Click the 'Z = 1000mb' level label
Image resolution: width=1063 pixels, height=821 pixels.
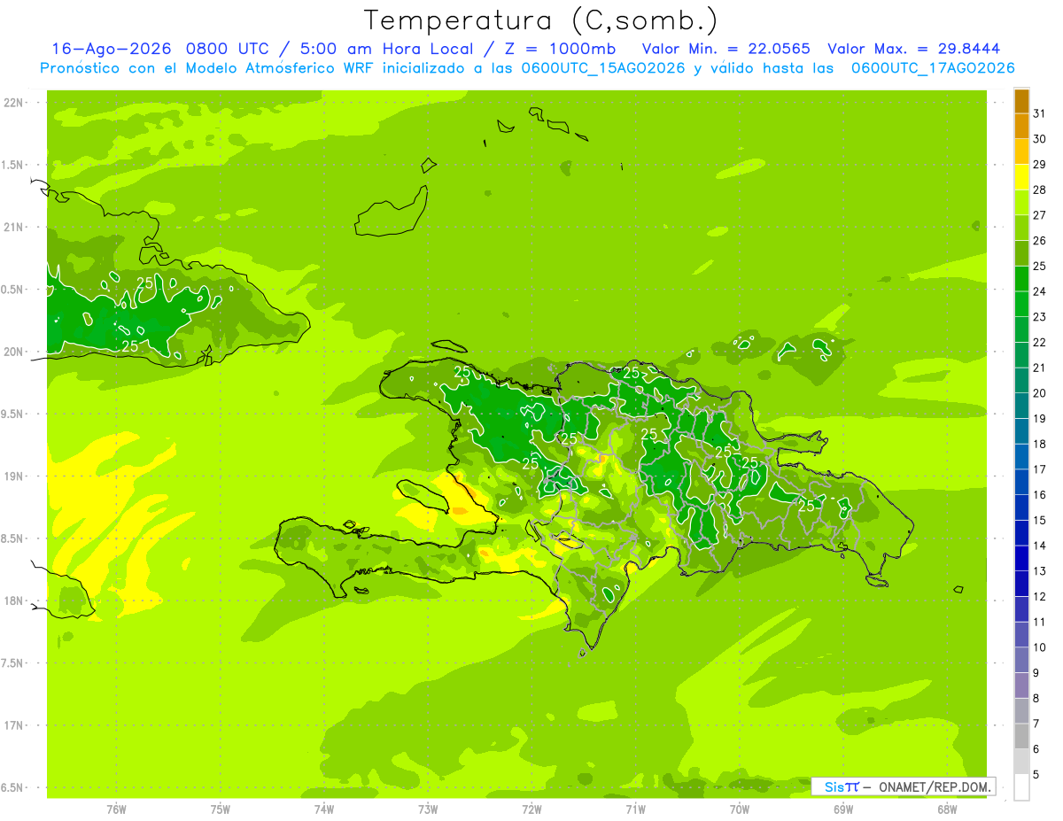(560, 49)
